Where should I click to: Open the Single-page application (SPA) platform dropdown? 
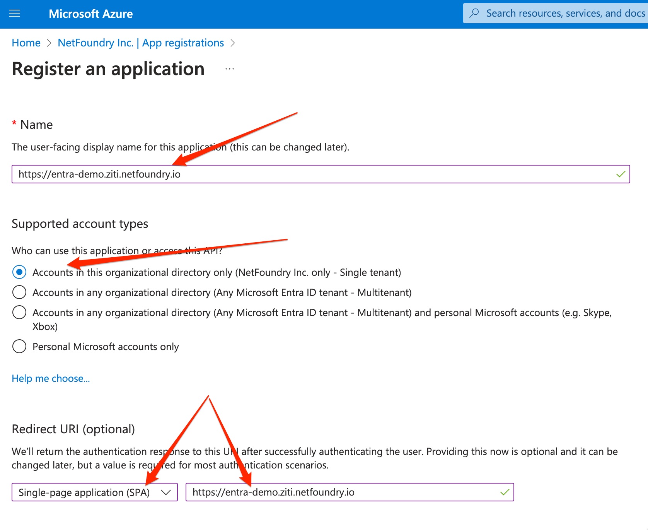pos(95,492)
